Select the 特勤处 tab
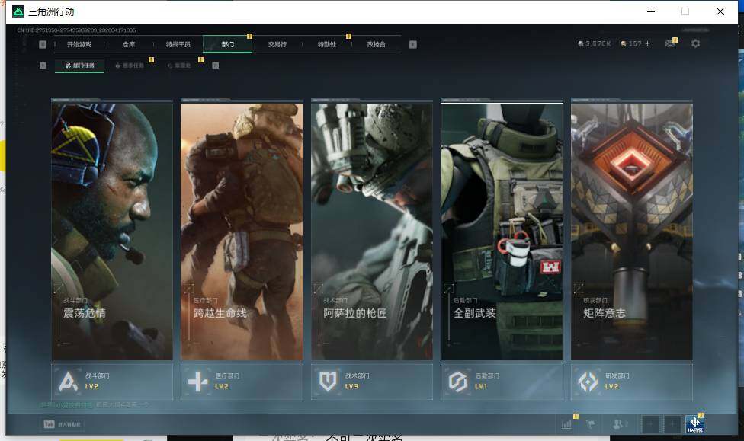 pyautogui.click(x=327, y=44)
